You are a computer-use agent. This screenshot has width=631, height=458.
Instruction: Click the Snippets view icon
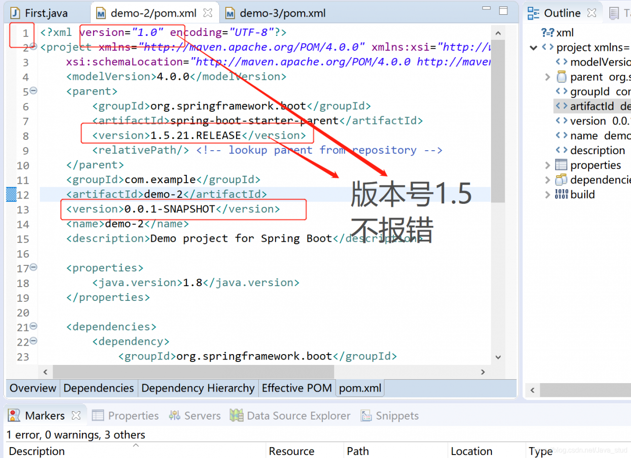tap(366, 416)
